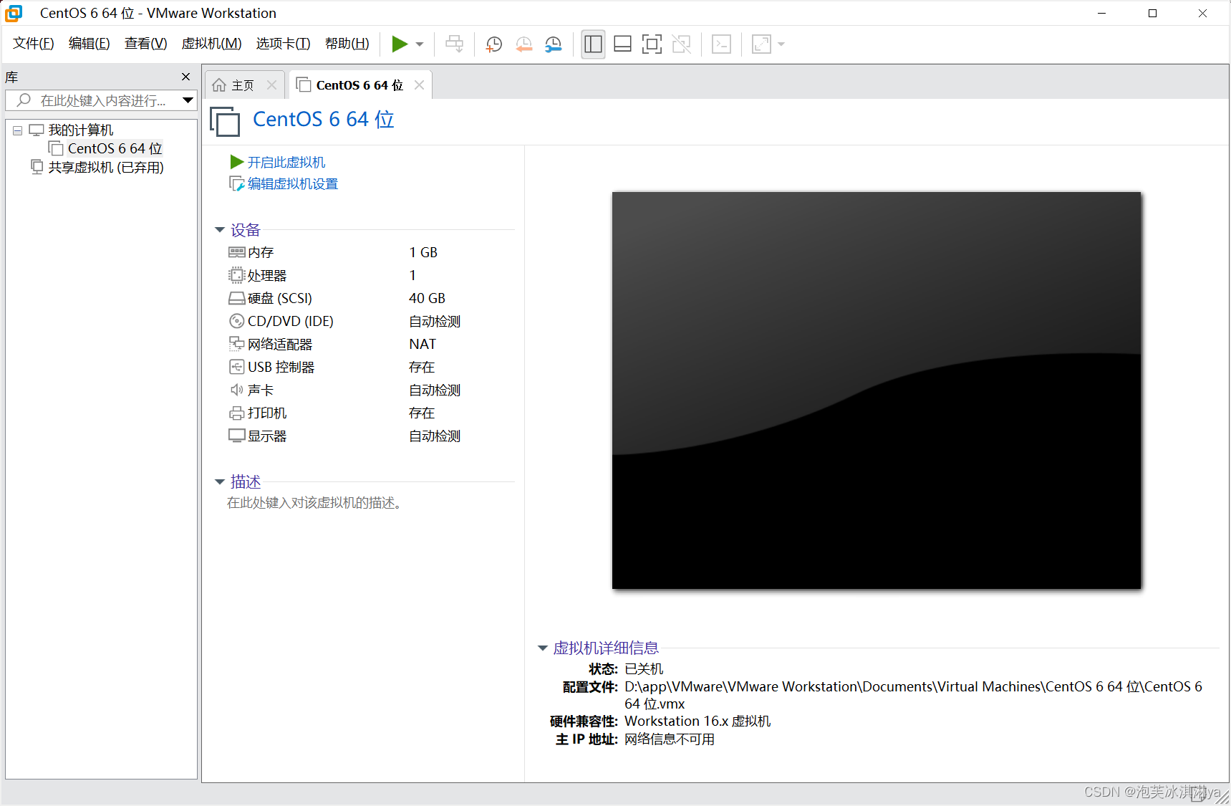Open the 虚拟机(M) menu
The width and height of the screenshot is (1231, 806).
(x=211, y=44)
